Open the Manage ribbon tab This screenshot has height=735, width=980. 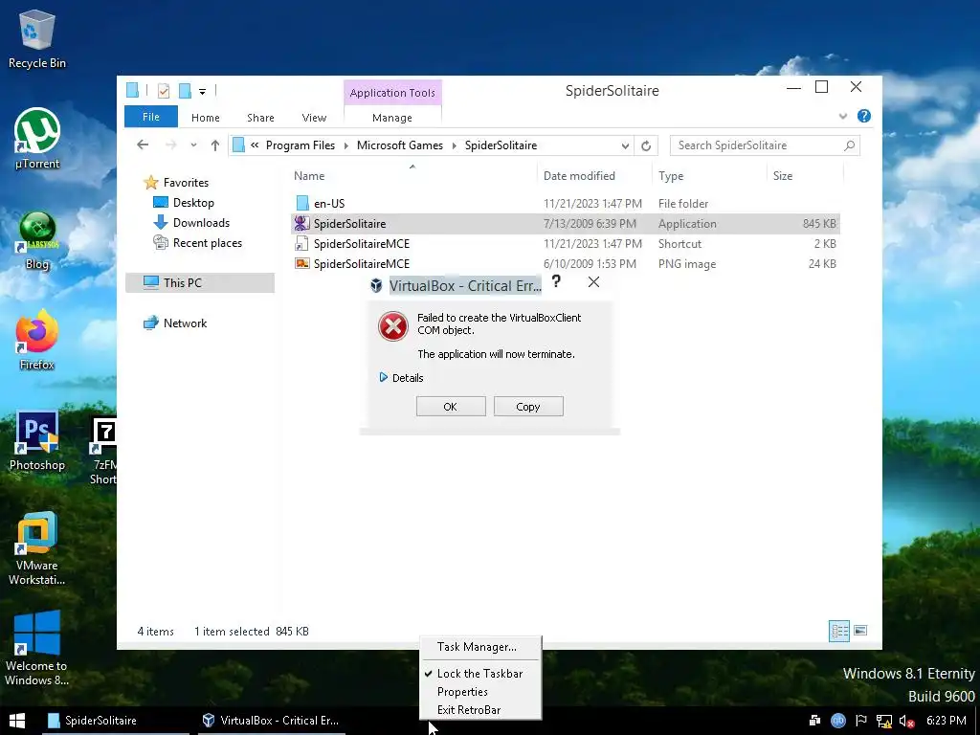(391, 118)
